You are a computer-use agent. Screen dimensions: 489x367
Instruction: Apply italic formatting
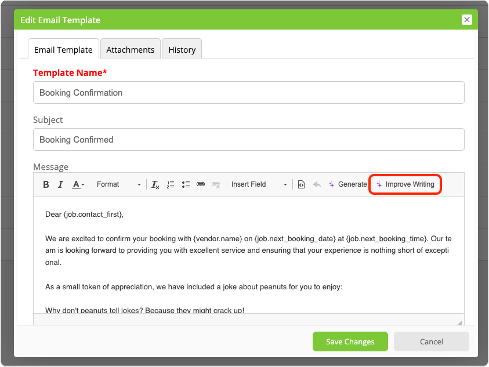pos(60,184)
